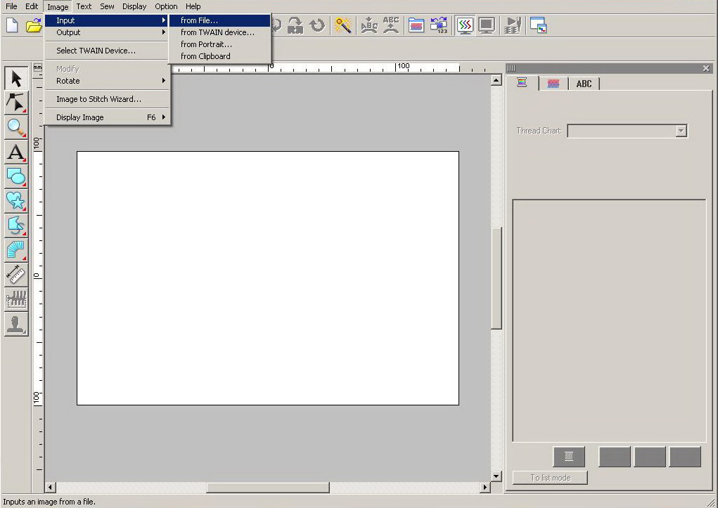
Task: Select the ruler Measure tool
Action: click(x=15, y=275)
